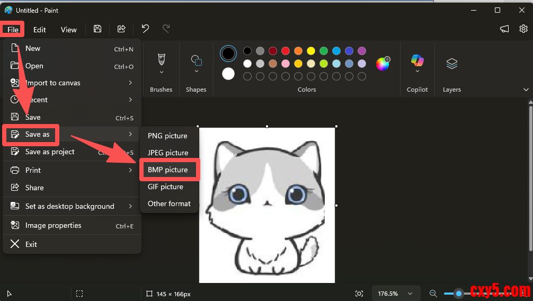Open the Recent files submenu
The image size is (533, 301).
tap(72, 100)
